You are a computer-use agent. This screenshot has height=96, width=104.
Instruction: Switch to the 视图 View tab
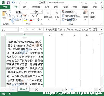pyautogui.click(x=75, y=7)
